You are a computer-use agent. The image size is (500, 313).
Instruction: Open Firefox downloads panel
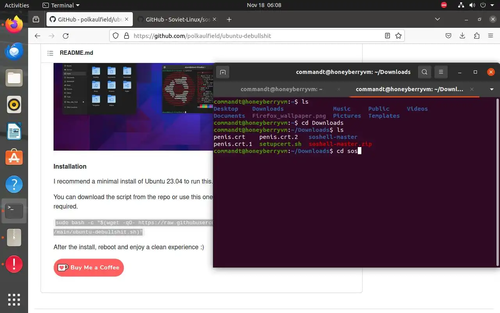(462, 36)
